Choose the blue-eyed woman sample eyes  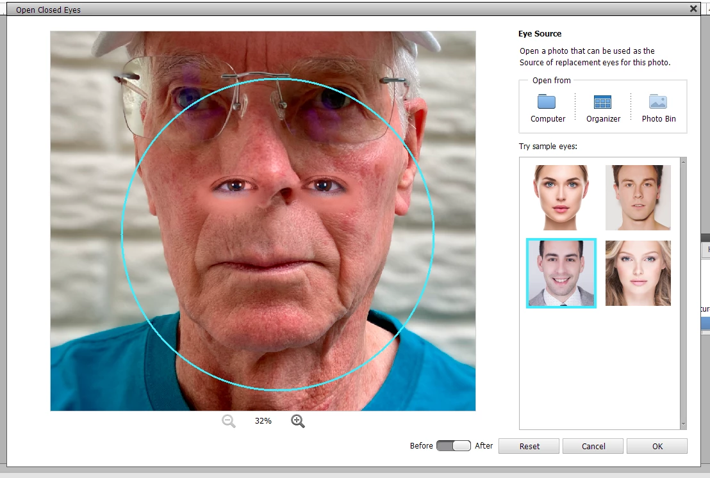[561, 198]
